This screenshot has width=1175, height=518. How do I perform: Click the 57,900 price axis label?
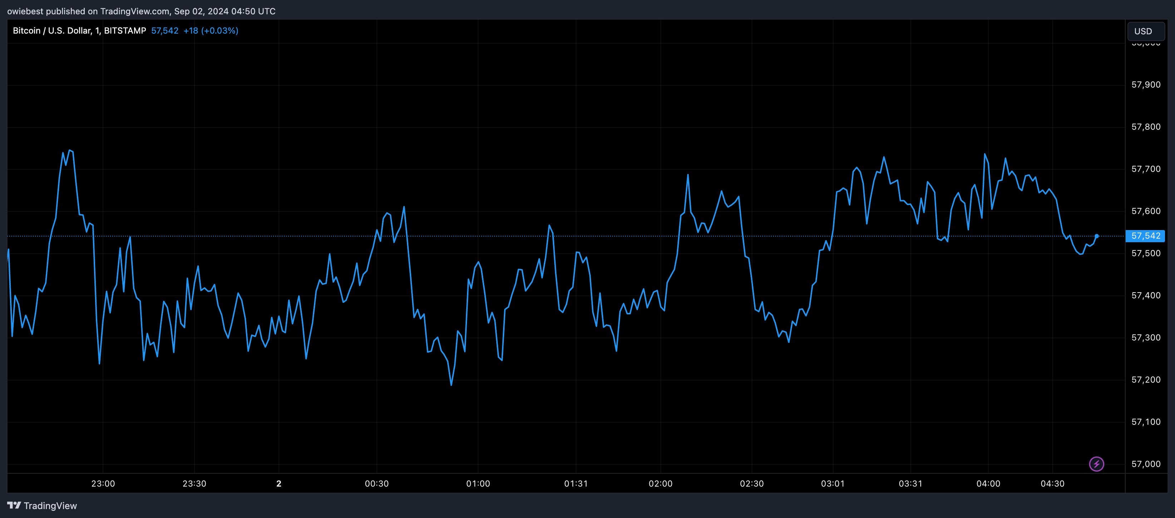click(x=1146, y=85)
